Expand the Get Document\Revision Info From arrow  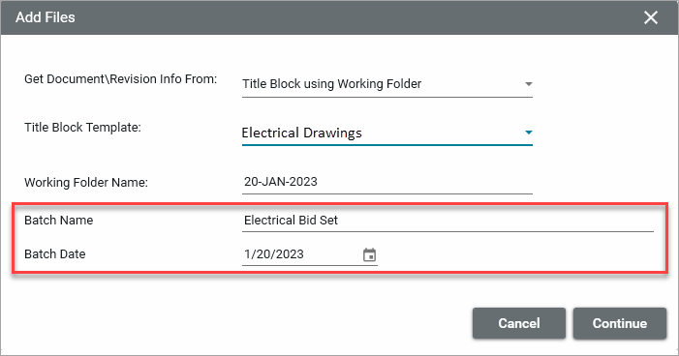[x=528, y=84]
